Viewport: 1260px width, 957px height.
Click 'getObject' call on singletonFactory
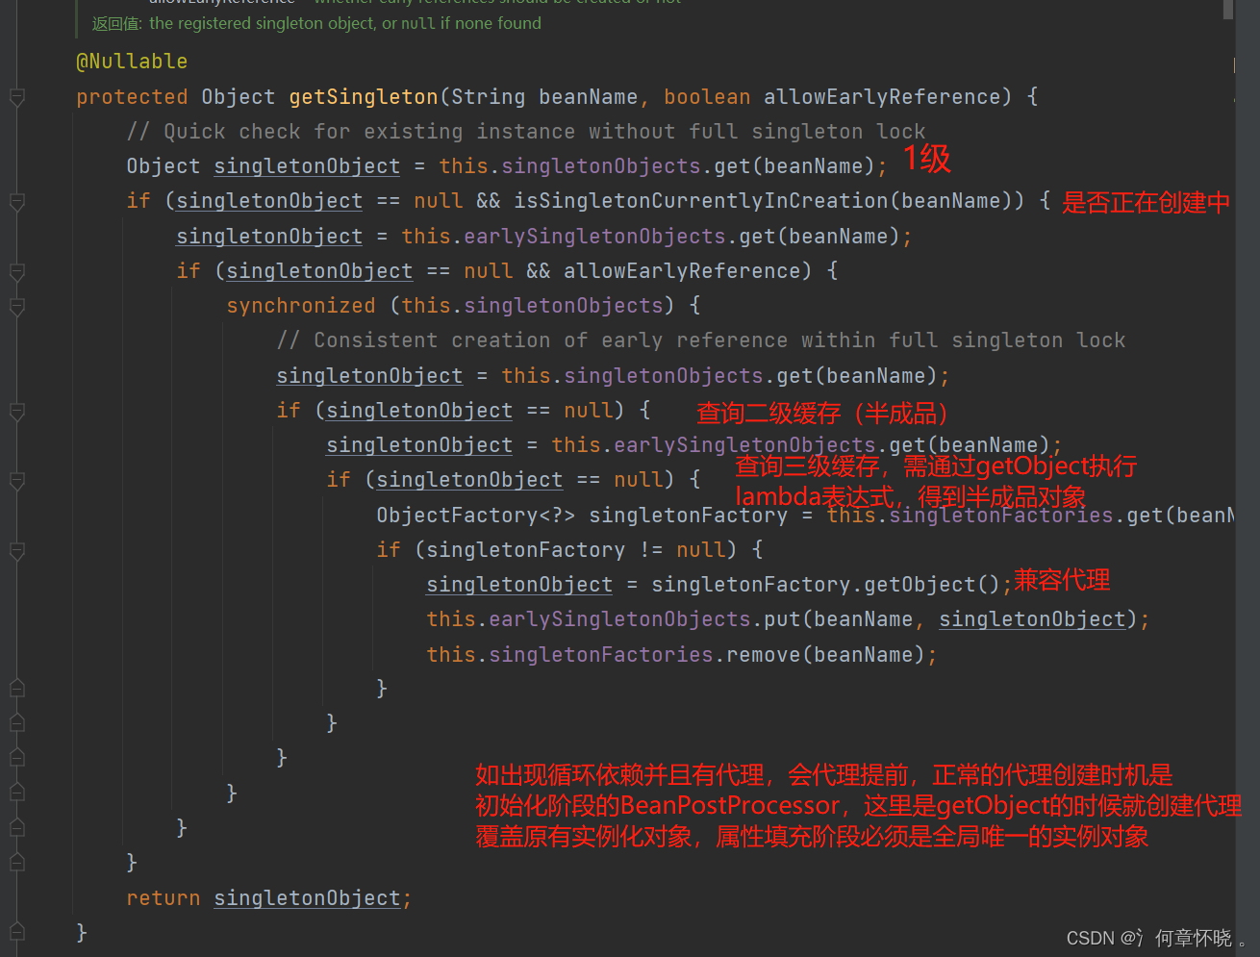coord(920,585)
